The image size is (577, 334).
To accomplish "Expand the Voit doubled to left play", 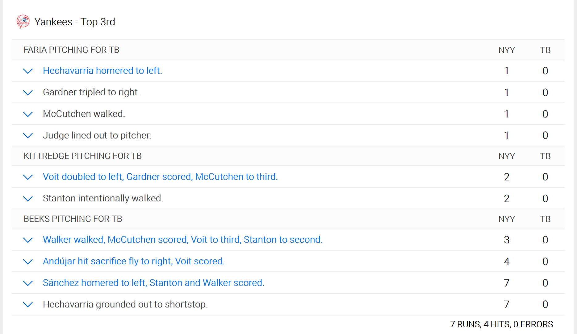I will [x=28, y=177].
